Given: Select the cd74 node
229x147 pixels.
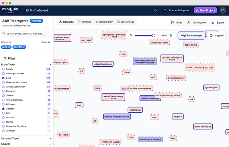Looking at the screenshot, I should click(x=123, y=54).
